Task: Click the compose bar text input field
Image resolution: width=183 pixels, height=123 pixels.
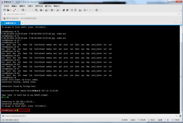Action: (90, 116)
